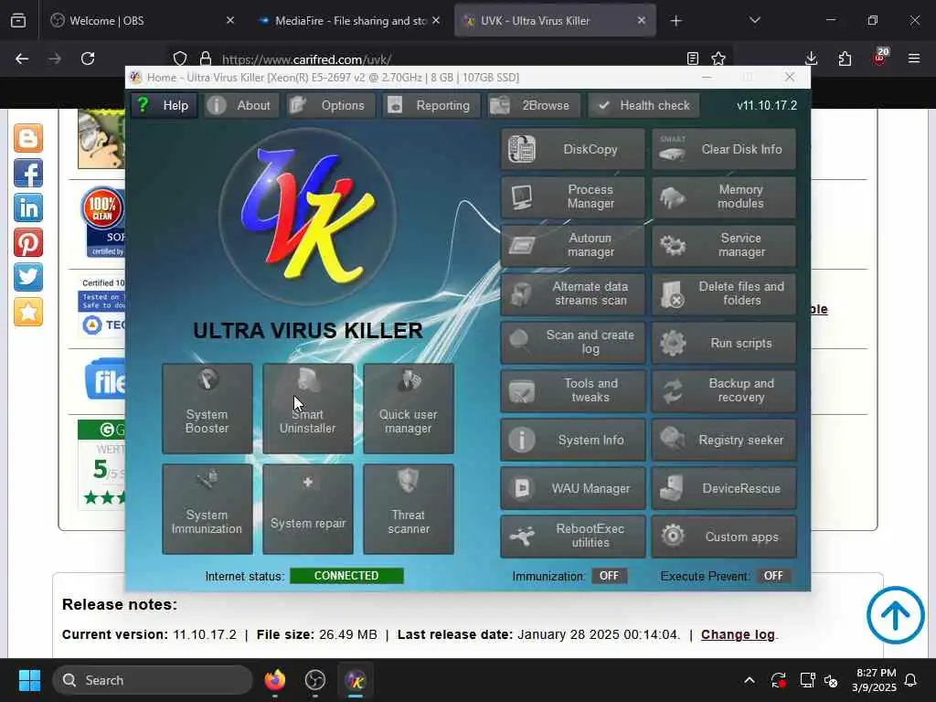The image size is (936, 702).
Task: Open the DiskCopy tool
Action: (x=572, y=149)
